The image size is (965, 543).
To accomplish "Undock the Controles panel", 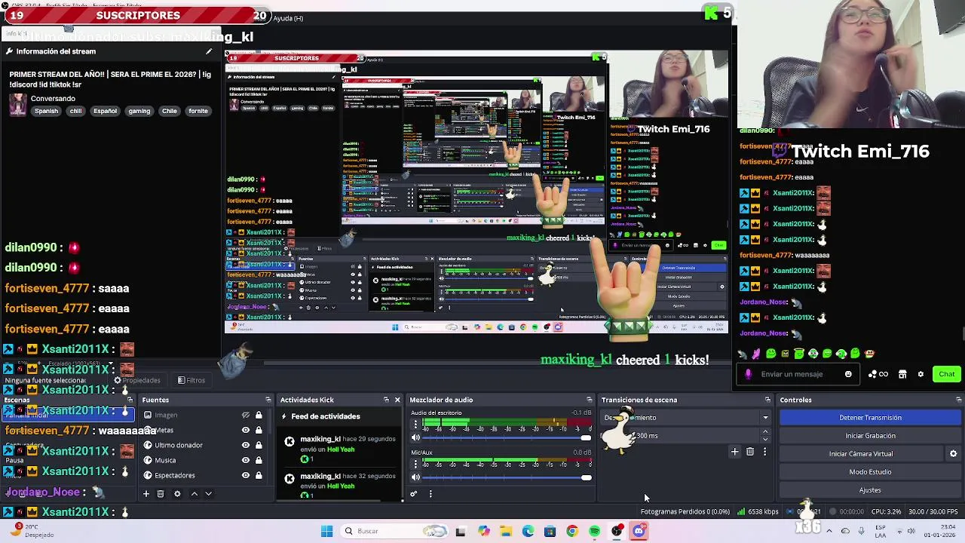I will (958, 400).
